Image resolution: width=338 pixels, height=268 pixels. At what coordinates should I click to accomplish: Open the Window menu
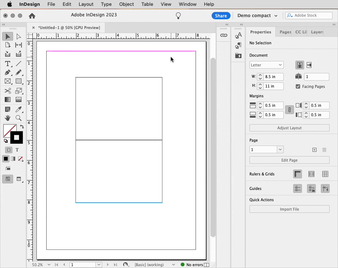[188, 4]
